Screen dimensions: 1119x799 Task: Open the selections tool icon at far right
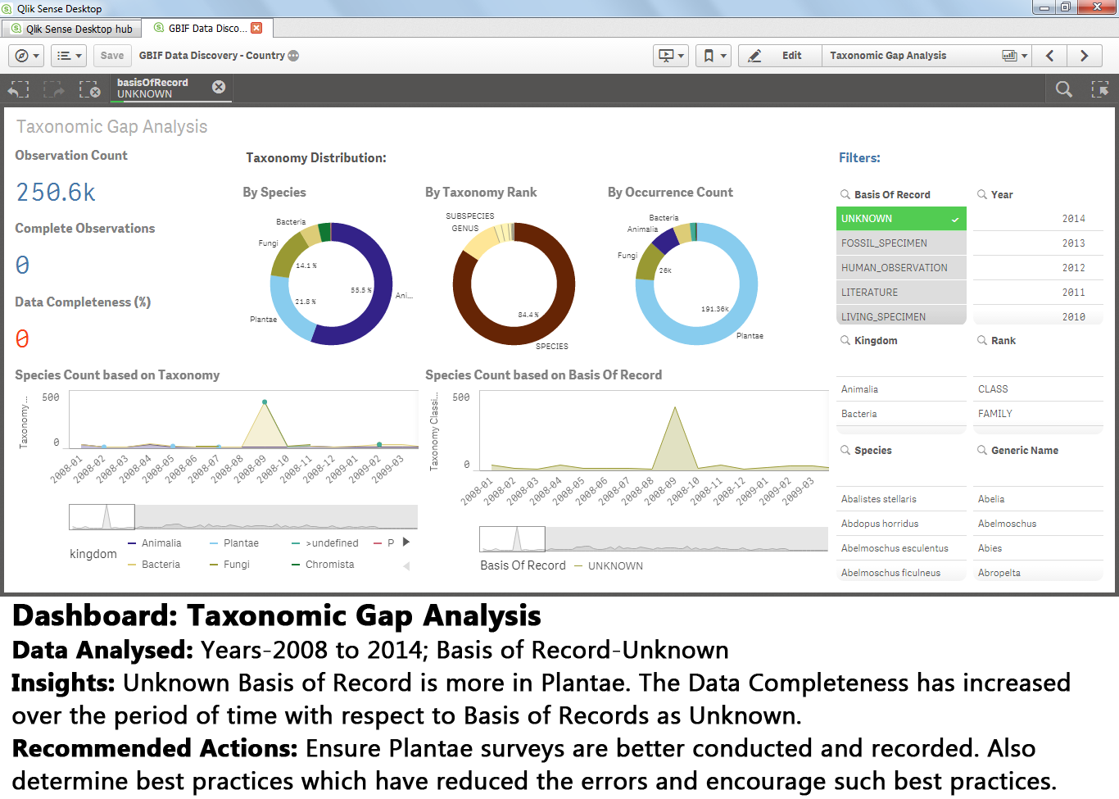(x=1100, y=89)
